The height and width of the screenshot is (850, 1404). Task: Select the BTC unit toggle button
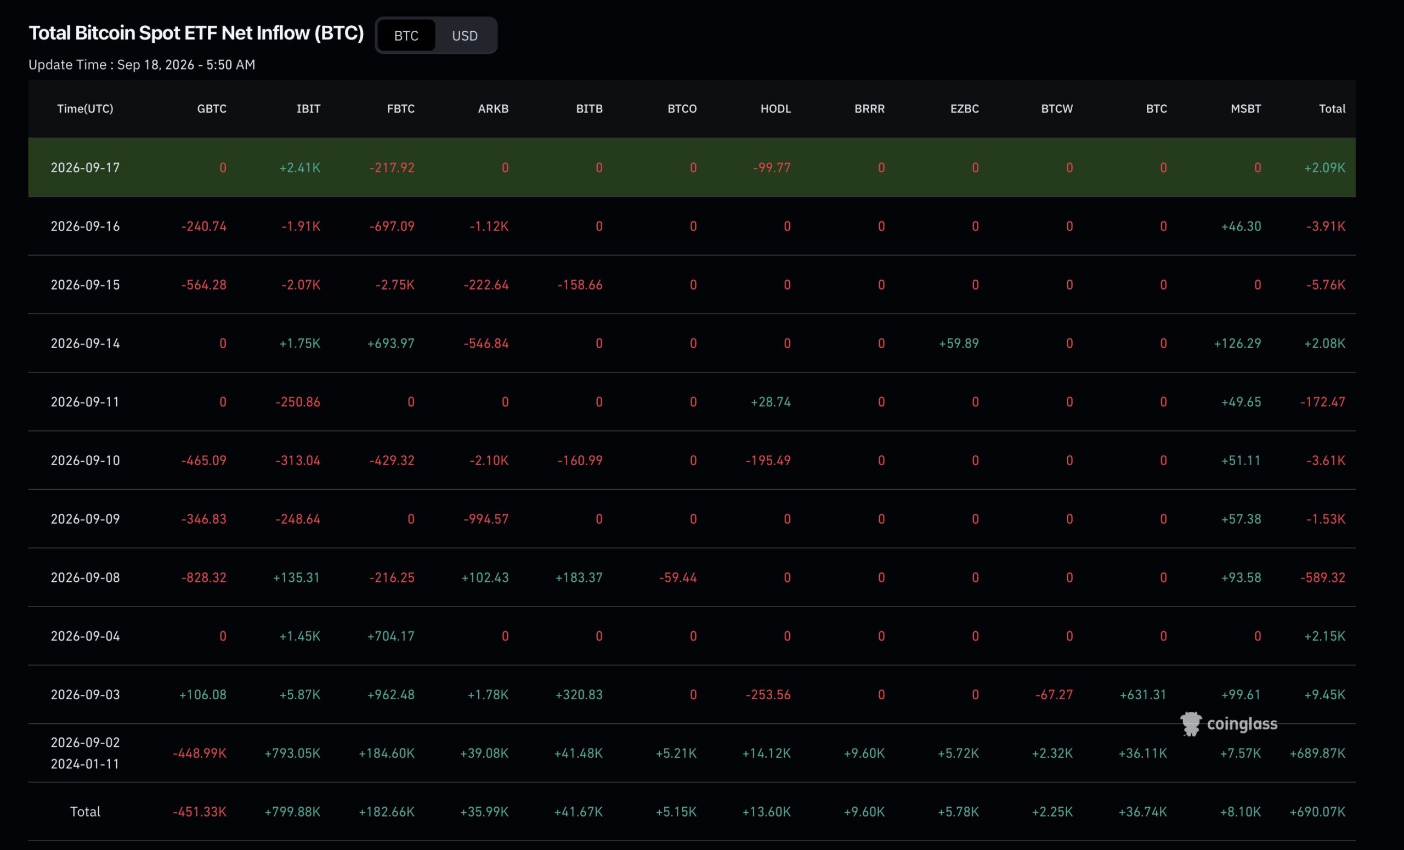point(406,35)
